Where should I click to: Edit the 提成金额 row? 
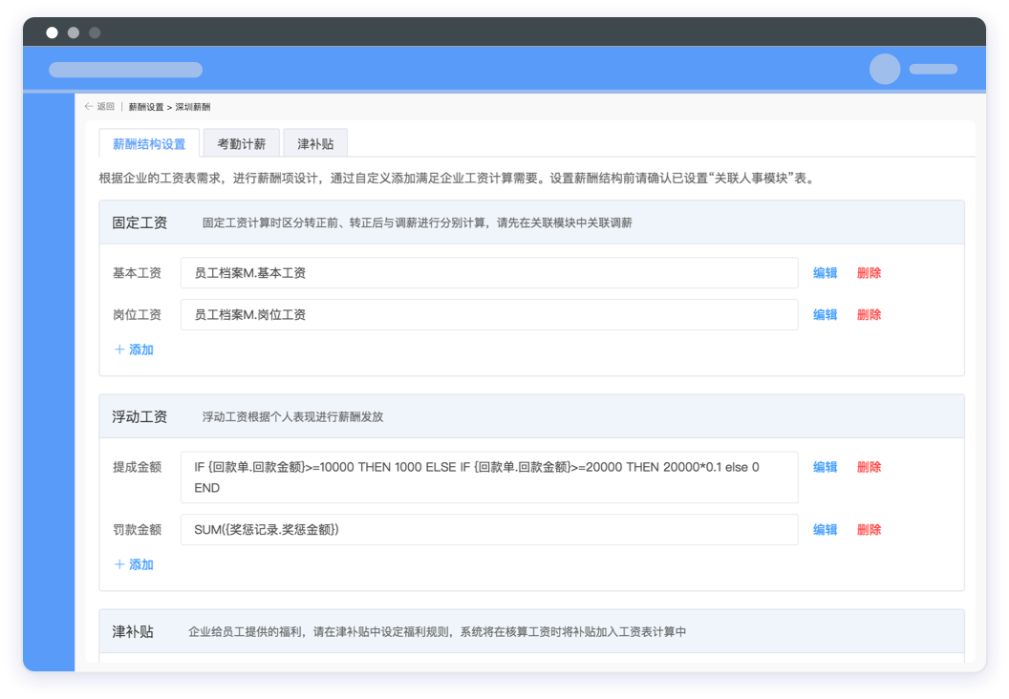pyautogui.click(x=825, y=467)
